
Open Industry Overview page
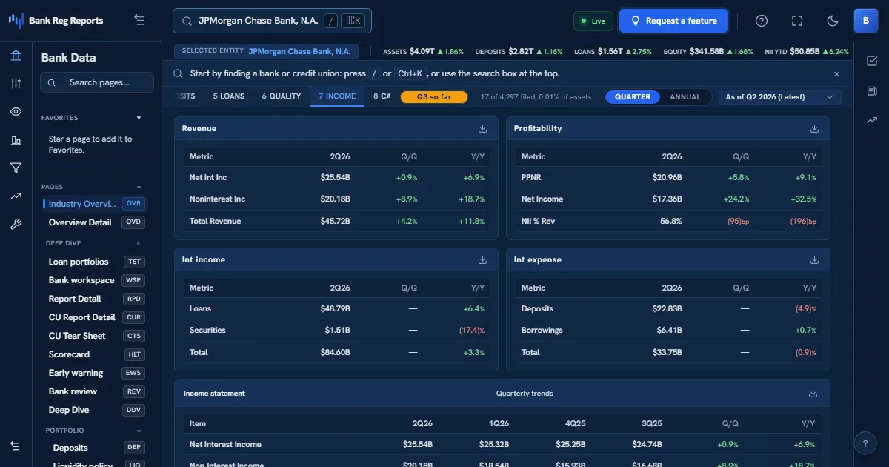[x=95, y=204]
